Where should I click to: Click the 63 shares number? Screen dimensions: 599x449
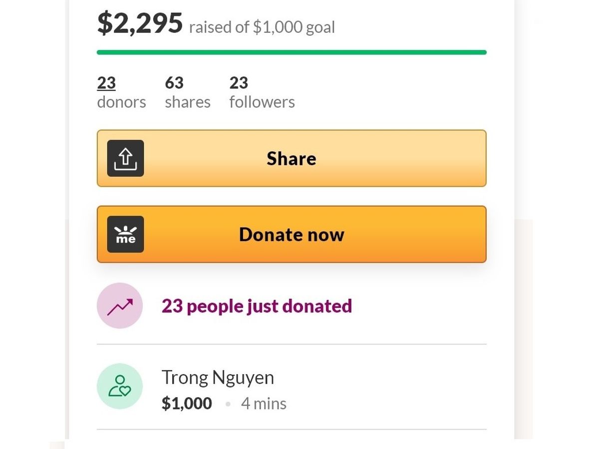pyautogui.click(x=174, y=83)
